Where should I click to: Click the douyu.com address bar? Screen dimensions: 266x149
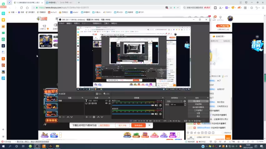coord(98,8)
